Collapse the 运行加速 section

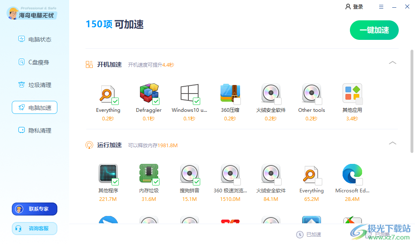pyautogui.click(x=392, y=143)
